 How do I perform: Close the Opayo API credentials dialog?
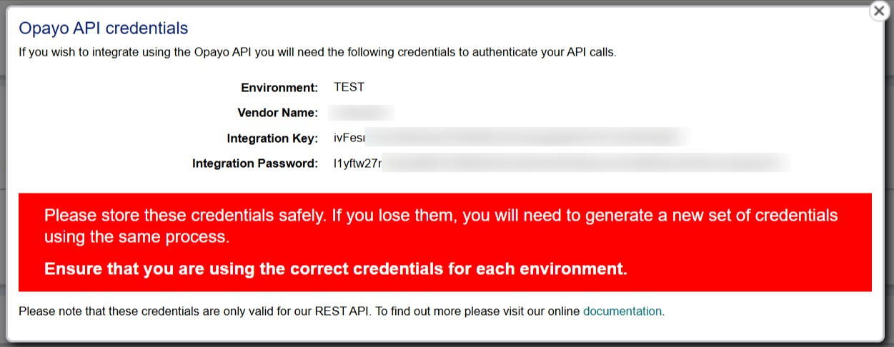tap(878, 12)
